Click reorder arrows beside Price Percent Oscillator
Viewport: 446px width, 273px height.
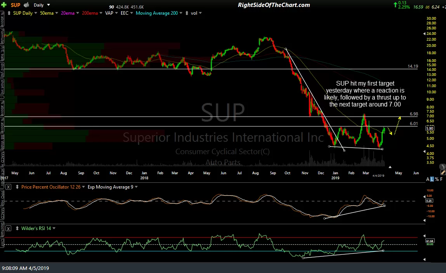tap(17, 187)
